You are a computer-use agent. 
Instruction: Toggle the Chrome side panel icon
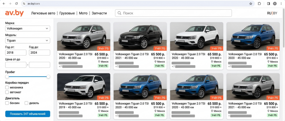tap(269, 3)
